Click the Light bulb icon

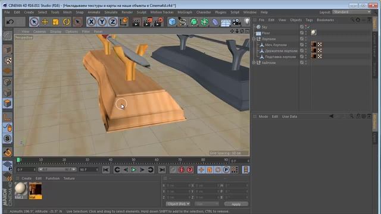click(x=247, y=21)
